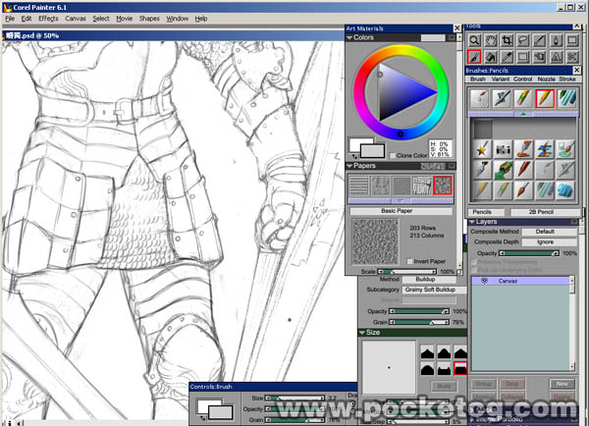
Task: Check the Invert Paper checkbox
Action: [409, 261]
